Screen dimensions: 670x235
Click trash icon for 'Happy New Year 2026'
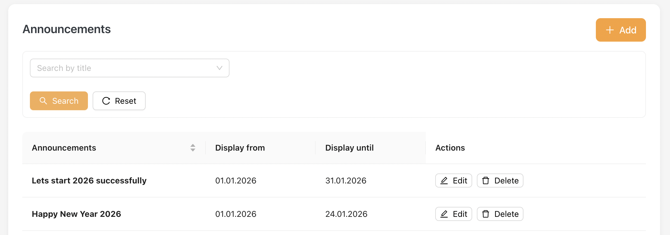486,214
